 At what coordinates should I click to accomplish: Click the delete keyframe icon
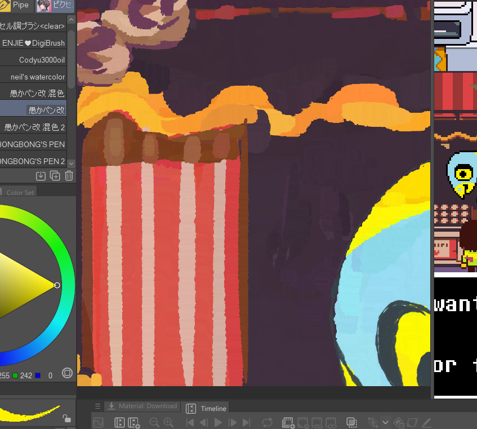[399, 422]
